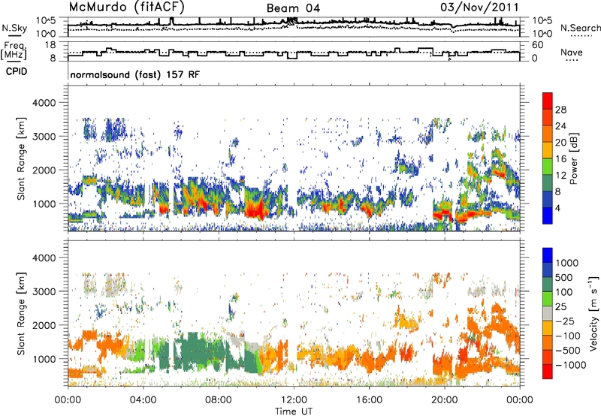
Task: Click the yellow power colorbar segment between 16 and 20
Action: coord(548,149)
